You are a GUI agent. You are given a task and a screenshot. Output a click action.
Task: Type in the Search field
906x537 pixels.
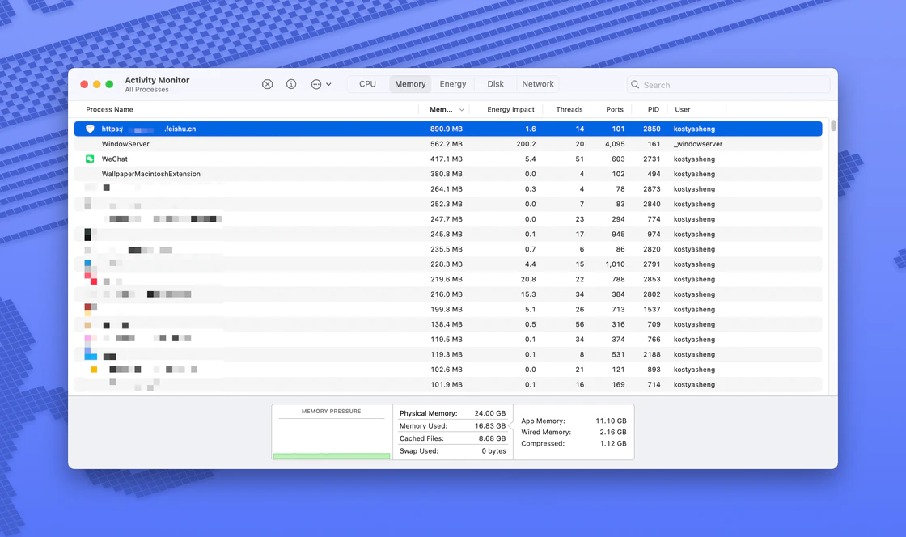click(x=732, y=85)
